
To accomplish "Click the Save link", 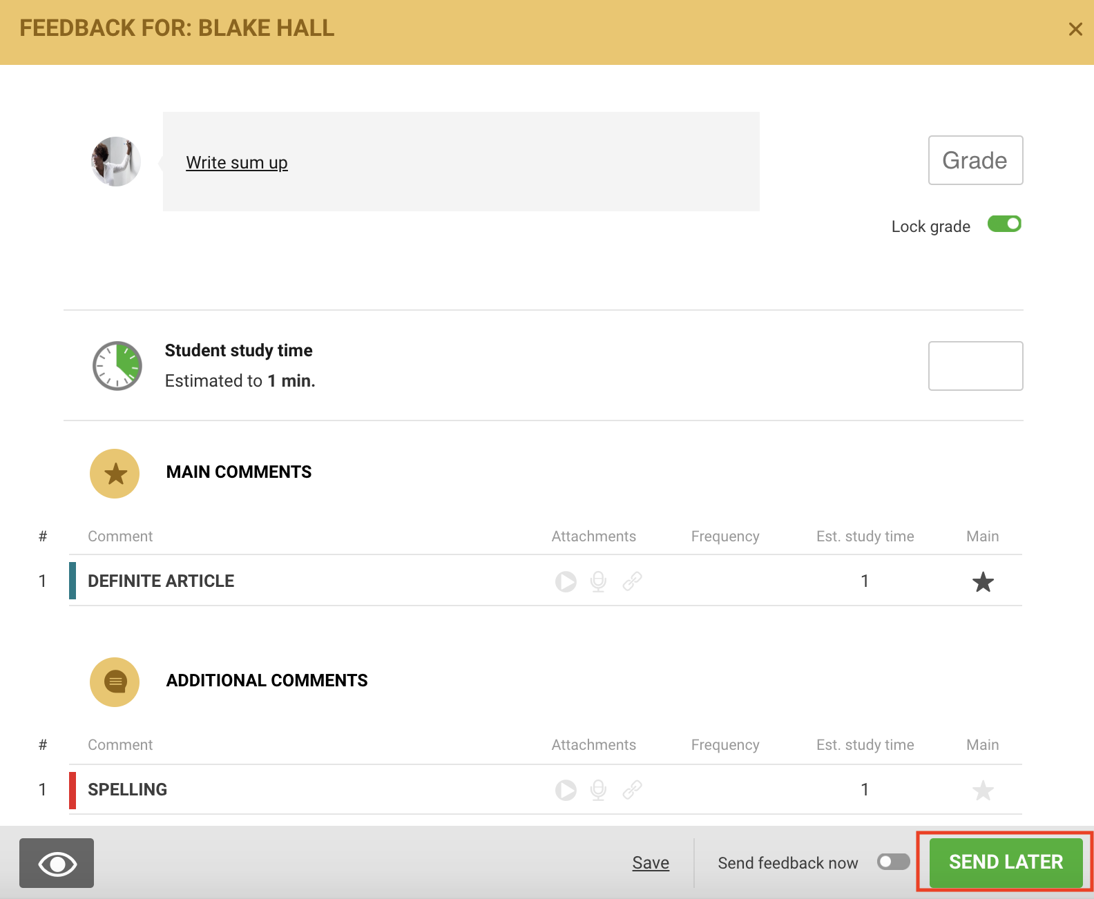I will (651, 863).
